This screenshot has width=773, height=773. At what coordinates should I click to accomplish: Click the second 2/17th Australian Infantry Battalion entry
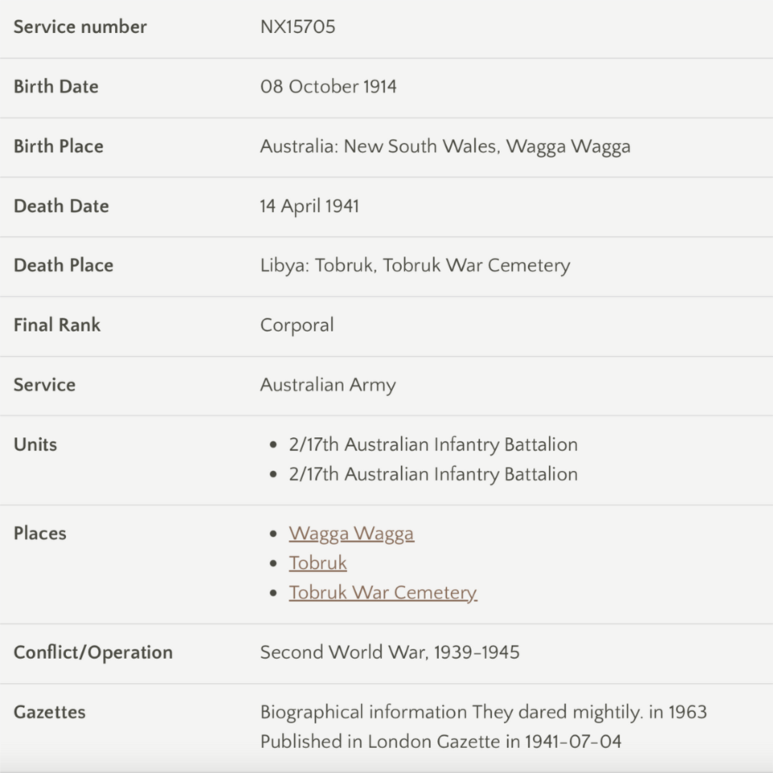(x=433, y=474)
